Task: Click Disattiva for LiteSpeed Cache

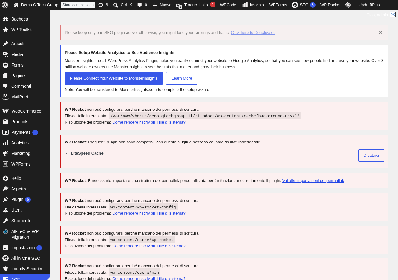Action: click(371, 156)
